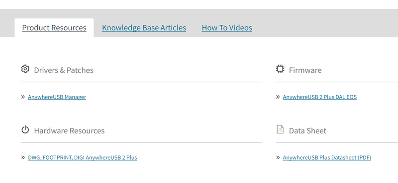Click the chevron before AnywhereUSB Manager
398x183 pixels.
click(23, 97)
